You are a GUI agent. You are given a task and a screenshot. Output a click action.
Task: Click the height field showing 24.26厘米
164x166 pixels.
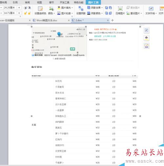pyautogui.click(x=10, y=8)
